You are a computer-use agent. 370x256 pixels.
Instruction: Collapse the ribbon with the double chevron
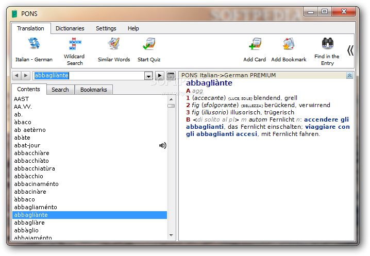pos(350,50)
